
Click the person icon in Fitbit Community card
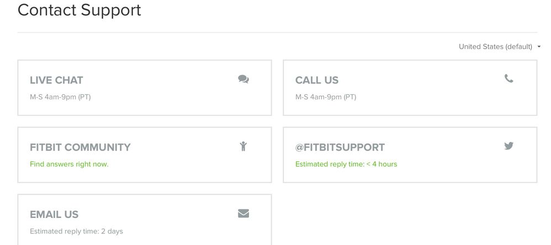point(243,146)
